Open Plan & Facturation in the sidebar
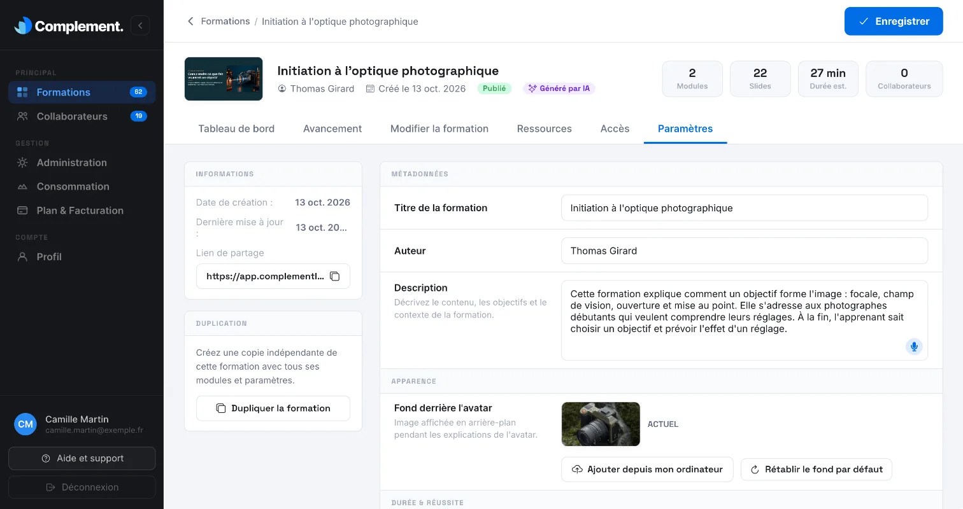Screen dimensions: 963x509 click(x=82, y=211)
